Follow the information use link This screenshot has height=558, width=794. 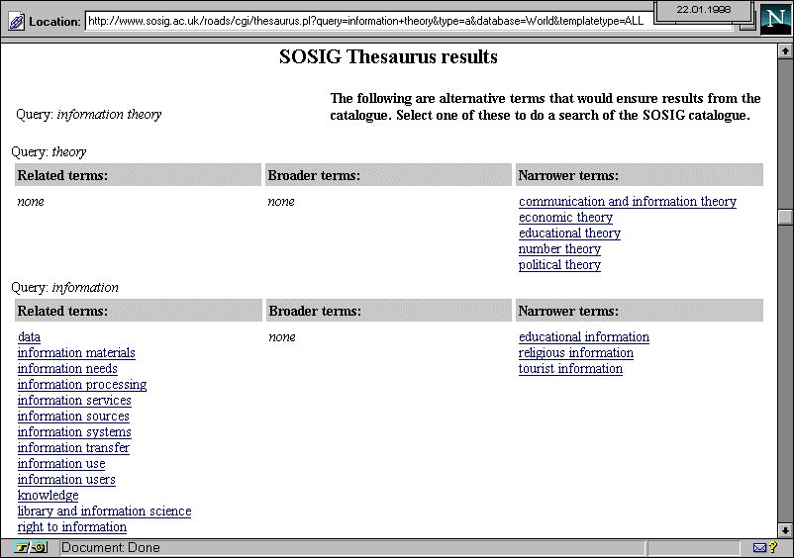pos(61,464)
